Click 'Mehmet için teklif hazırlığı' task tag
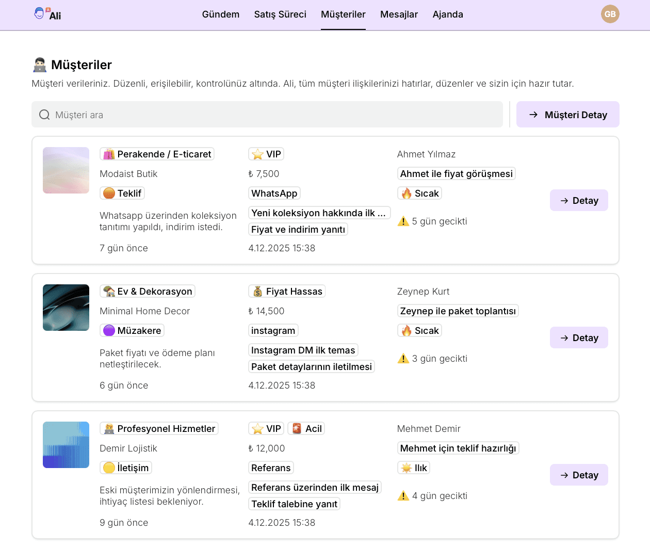This screenshot has height=547, width=650. pyautogui.click(x=458, y=448)
